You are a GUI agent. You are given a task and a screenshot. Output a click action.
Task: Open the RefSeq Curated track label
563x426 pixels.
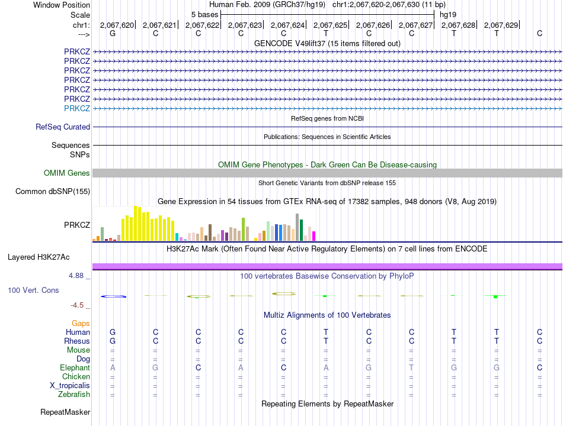pyautogui.click(x=63, y=127)
